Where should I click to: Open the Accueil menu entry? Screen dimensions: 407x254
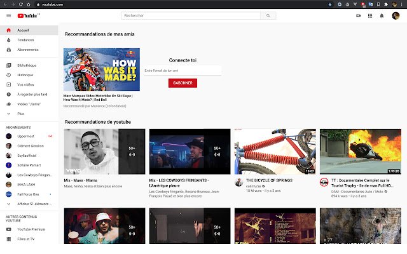click(x=29, y=30)
